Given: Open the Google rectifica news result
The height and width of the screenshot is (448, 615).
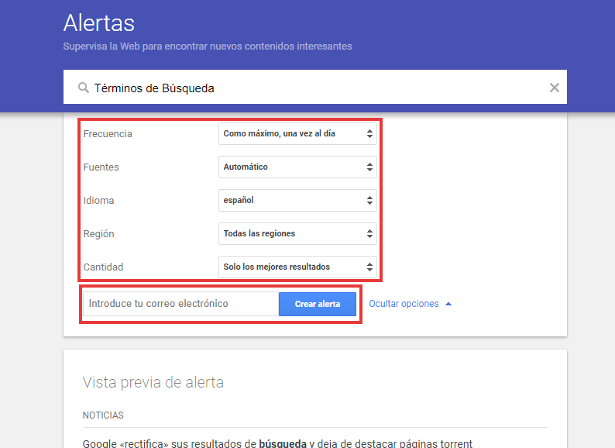Looking at the screenshot, I should pos(277,443).
